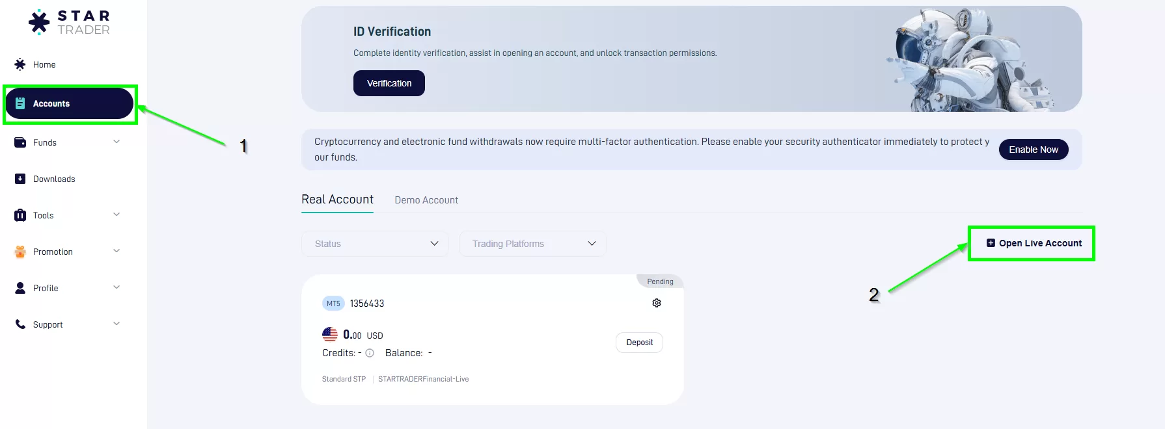Expand the Funds menu chevron
The image size is (1165, 429).
tap(116, 142)
